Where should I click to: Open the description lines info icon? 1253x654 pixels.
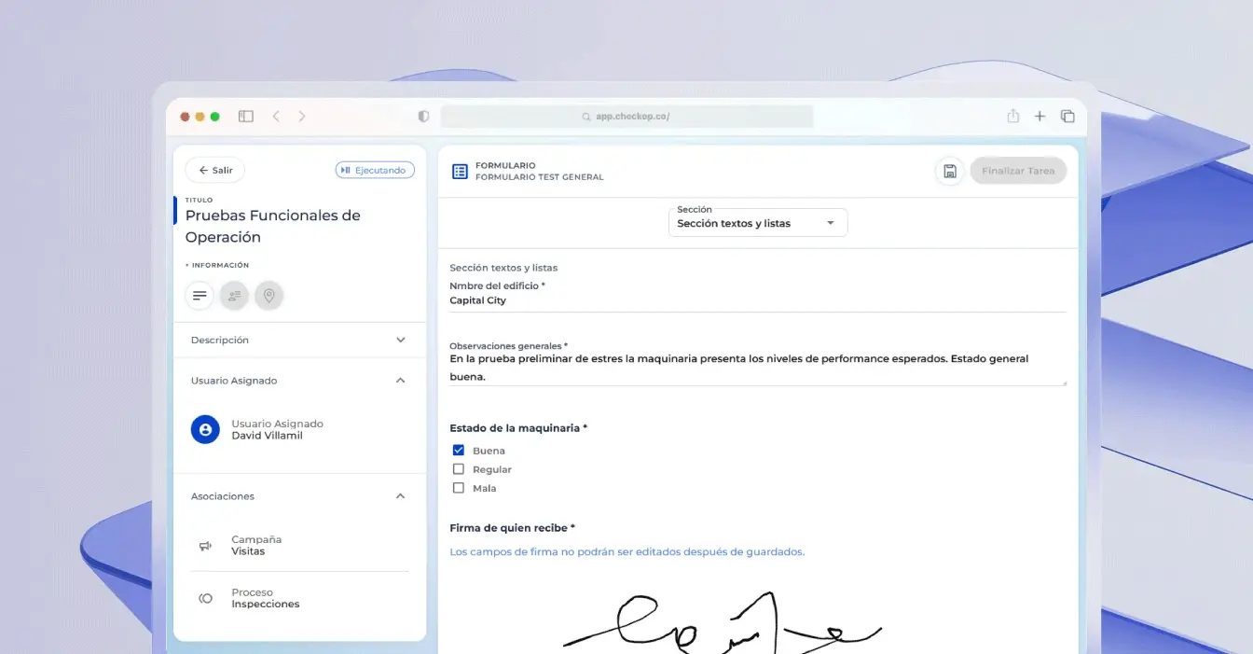point(200,296)
